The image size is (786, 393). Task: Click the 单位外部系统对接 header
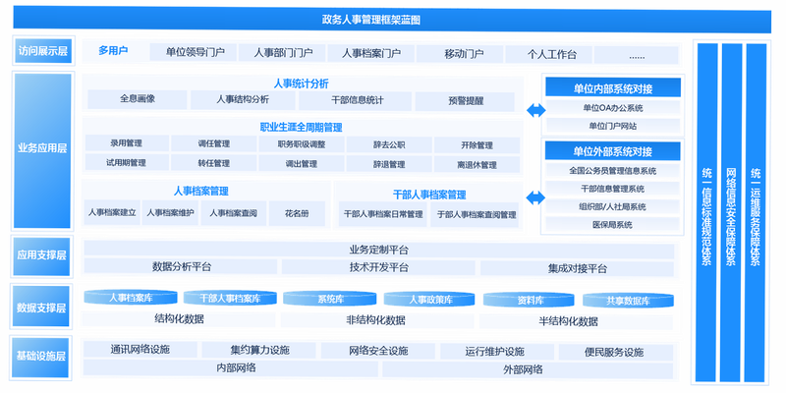click(612, 151)
